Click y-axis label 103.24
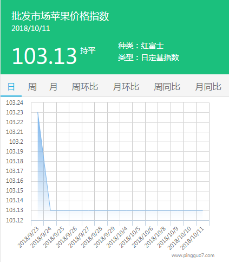 pos(15,103)
